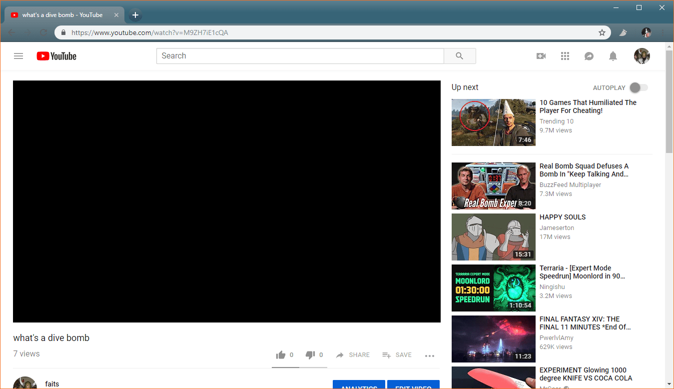Viewport: 674px width, 389px height.
Task: Open the 'Real Bomb Squad Defuses A Bomb' title
Action: point(584,170)
